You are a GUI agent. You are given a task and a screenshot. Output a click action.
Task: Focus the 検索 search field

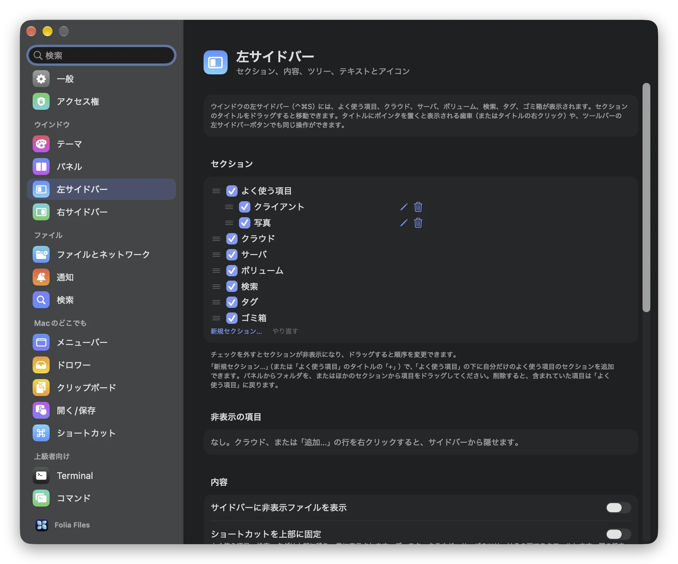click(x=101, y=55)
